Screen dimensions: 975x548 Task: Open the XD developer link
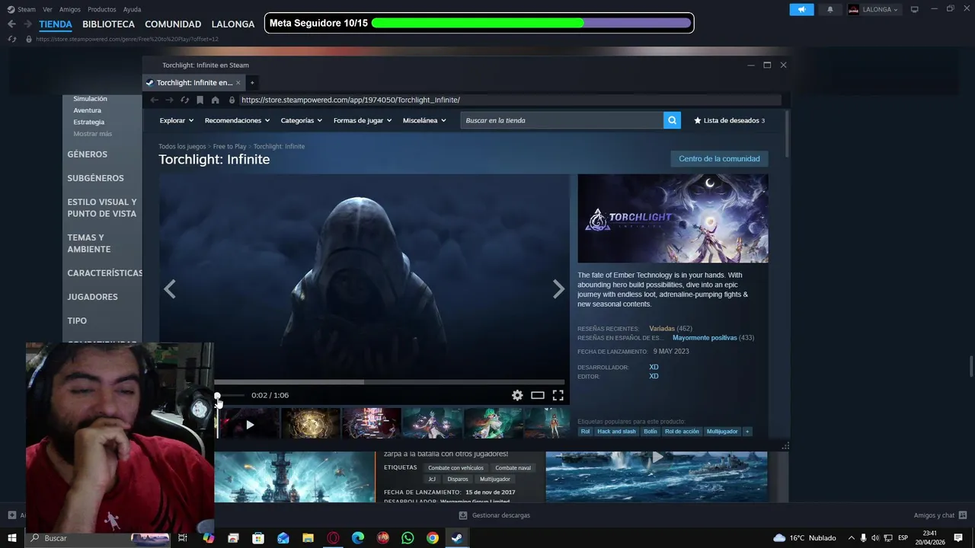click(x=654, y=367)
